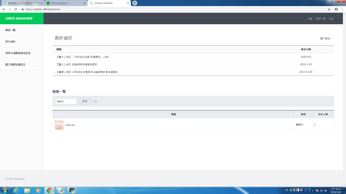The image size is (346, 194).
Task: Click the padlock site security icon
Action: pos(23,9)
